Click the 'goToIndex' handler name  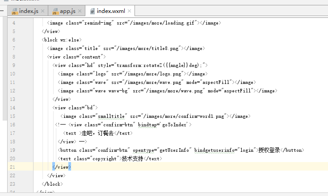pos(174,125)
